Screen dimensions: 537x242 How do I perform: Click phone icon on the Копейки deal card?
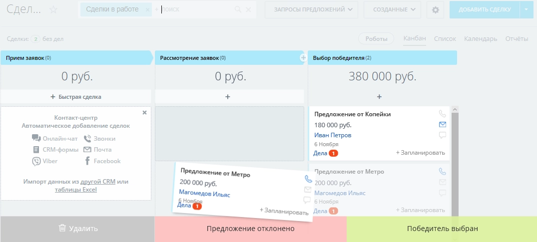(x=443, y=113)
